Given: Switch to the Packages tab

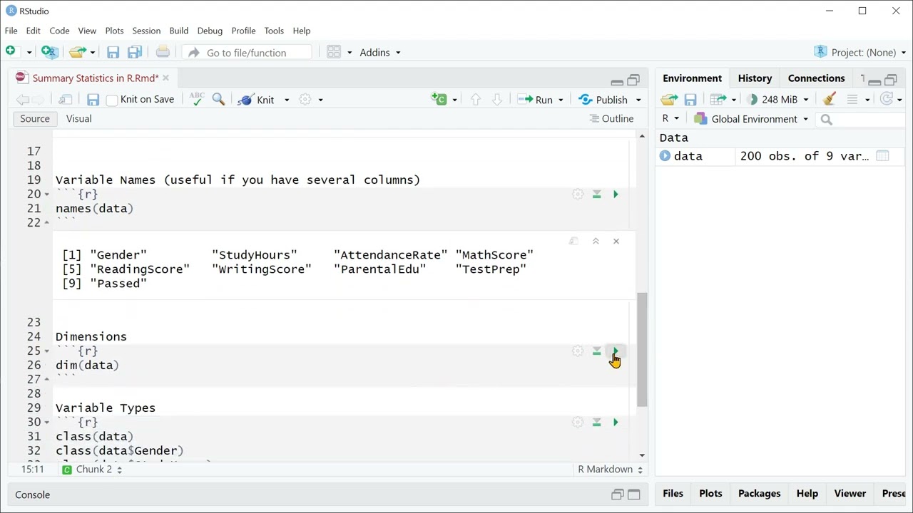Looking at the screenshot, I should [x=759, y=493].
